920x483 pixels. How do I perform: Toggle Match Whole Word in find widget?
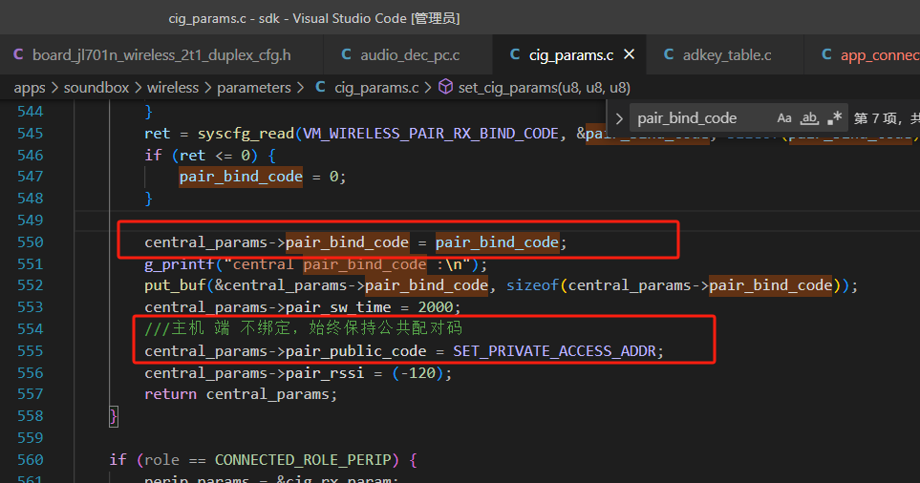tap(810, 118)
